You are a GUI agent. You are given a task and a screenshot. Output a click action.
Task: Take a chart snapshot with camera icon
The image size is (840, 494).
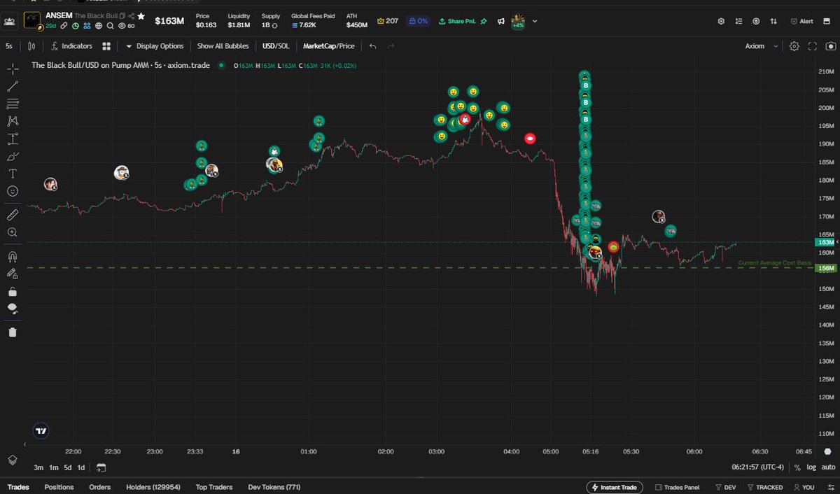point(830,46)
